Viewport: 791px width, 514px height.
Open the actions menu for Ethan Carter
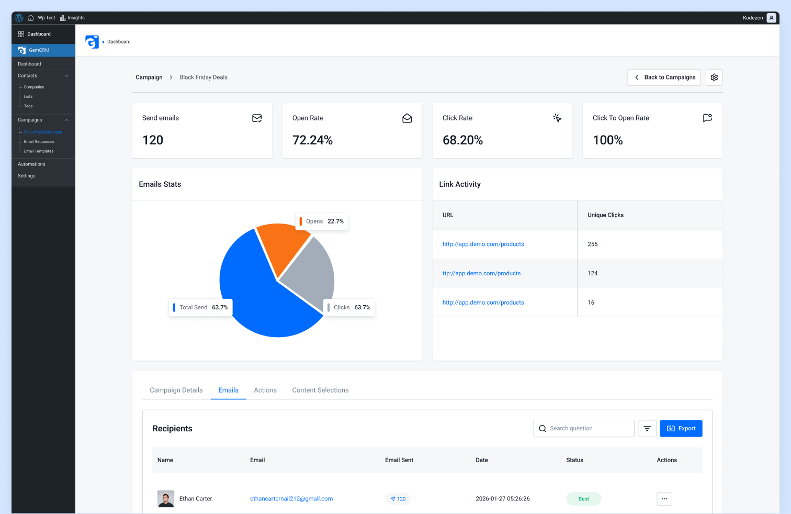click(664, 499)
